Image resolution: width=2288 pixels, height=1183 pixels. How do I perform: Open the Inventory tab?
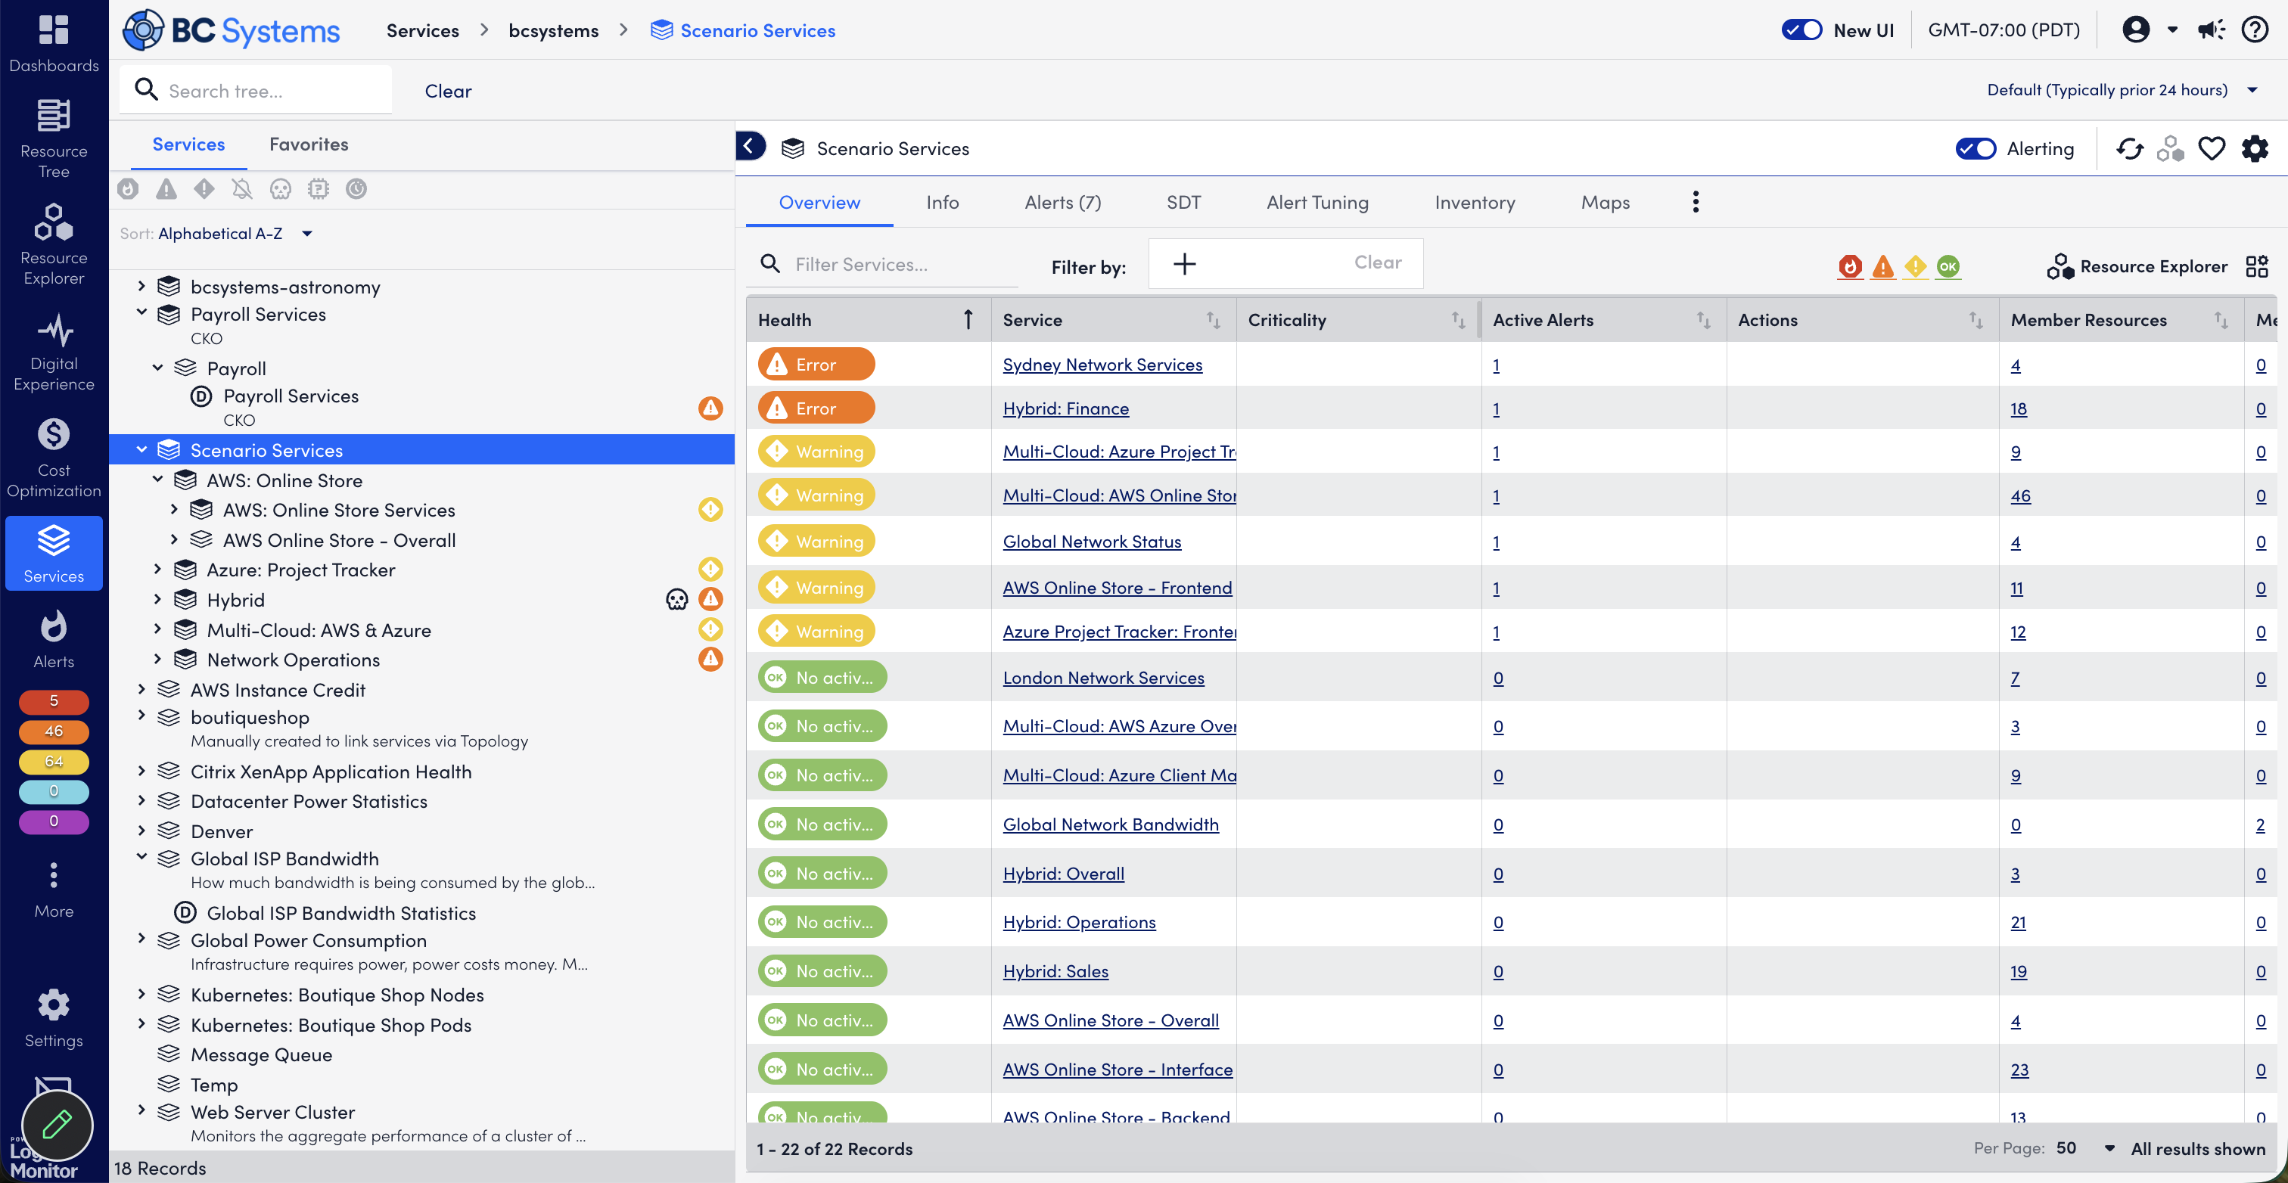(x=1475, y=203)
